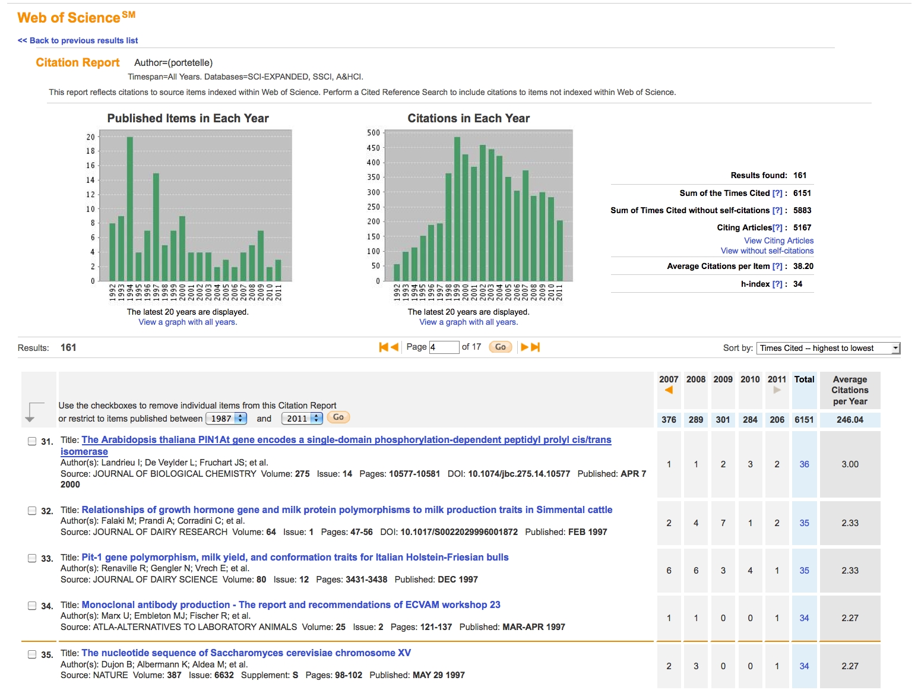The image size is (918, 690).
Task: Click the 2010 year column header
Action: click(750, 379)
